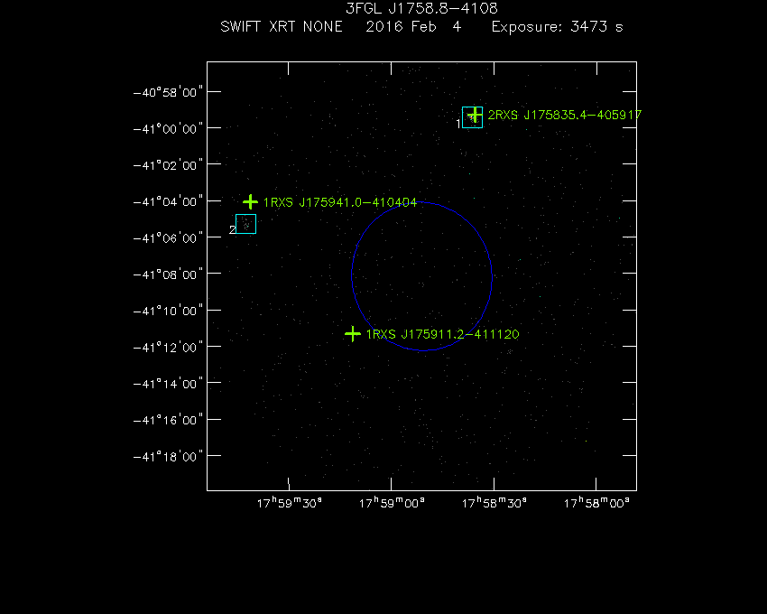
Task: Click the declination label -41°02'00"
Action: point(168,165)
